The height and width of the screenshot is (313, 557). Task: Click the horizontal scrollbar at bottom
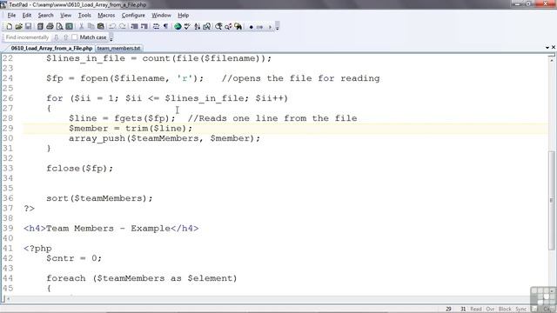268,299
